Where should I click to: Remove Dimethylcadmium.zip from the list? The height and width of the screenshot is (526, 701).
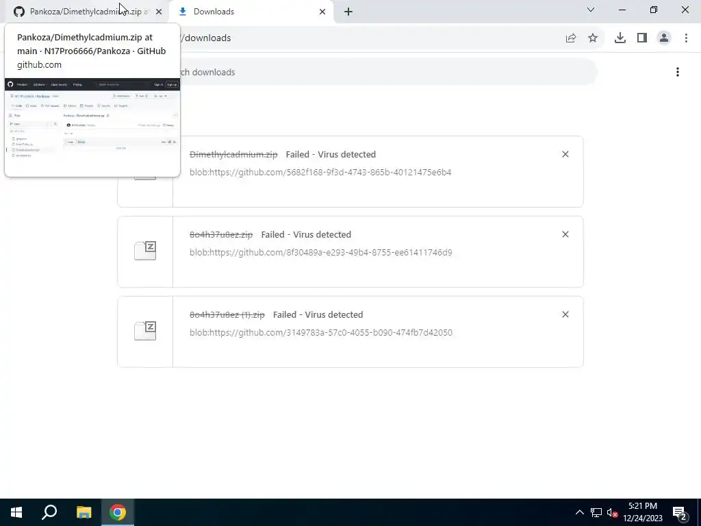565,154
